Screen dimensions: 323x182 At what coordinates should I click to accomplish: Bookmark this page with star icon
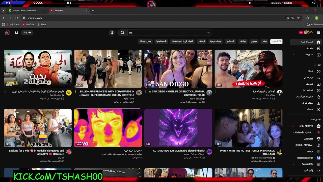[298, 18]
